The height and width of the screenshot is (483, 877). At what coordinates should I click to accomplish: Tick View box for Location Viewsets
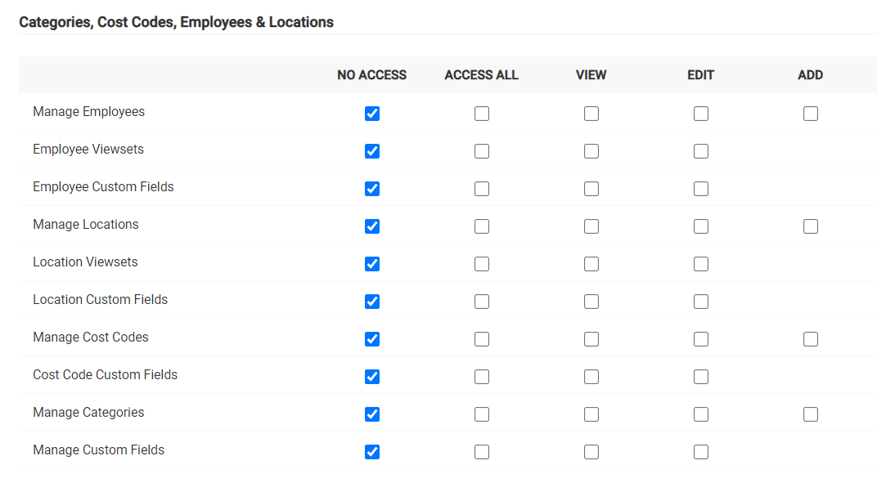pyautogui.click(x=591, y=264)
